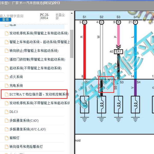Screen dimensions: 154x154
Task: Open 遥控门锁控制(带智能上车和起动系统) entry
Action: pos(37,60)
